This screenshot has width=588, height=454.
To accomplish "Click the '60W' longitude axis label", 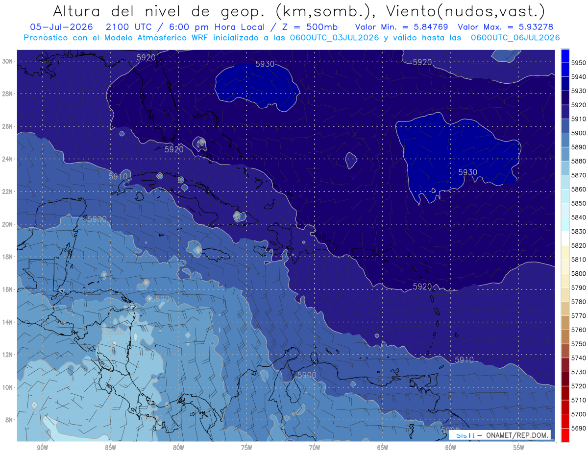I will 451,448.
